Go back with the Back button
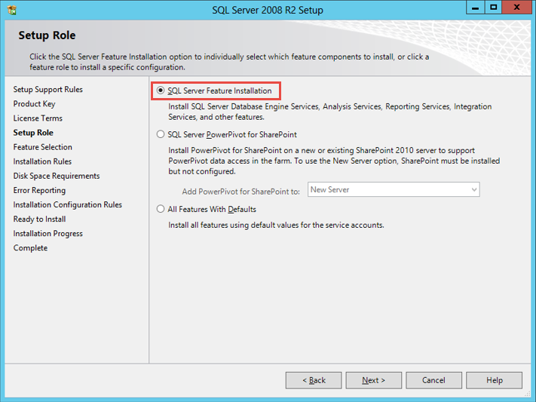 point(314,380)
